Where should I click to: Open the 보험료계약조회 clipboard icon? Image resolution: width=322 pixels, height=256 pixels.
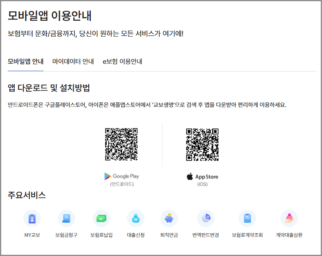coord(247,219)
